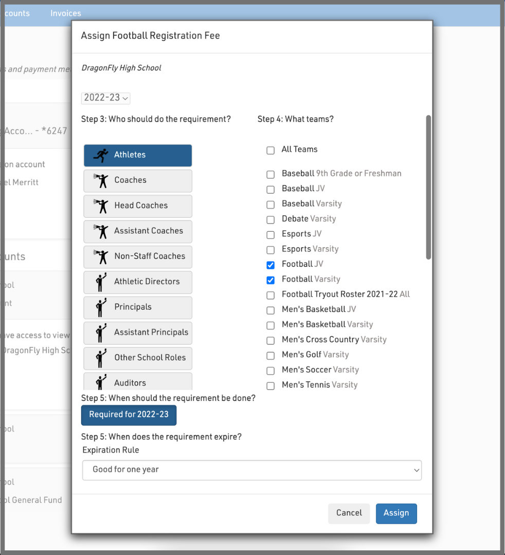Image resolution: width=505 pixels, height=555 pixels.
Task: Click the Non-Staff Coaches role icon
Action: coord(101,256)
